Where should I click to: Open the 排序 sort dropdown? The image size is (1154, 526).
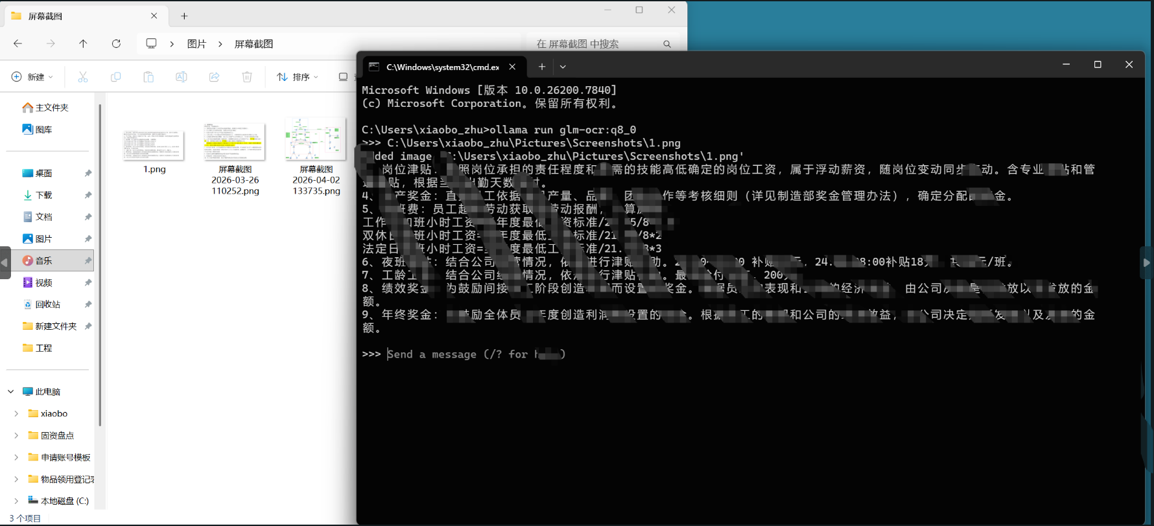click(298, 77)
